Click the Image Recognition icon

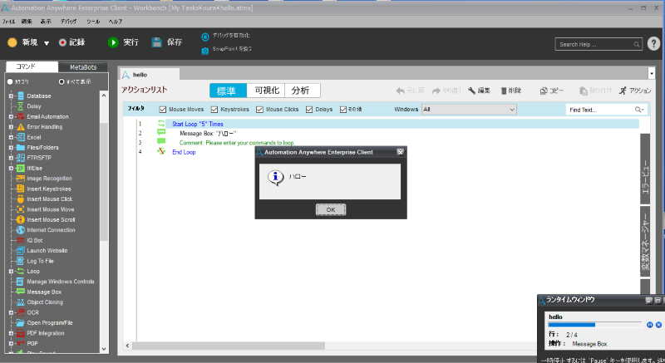point(20,179)
